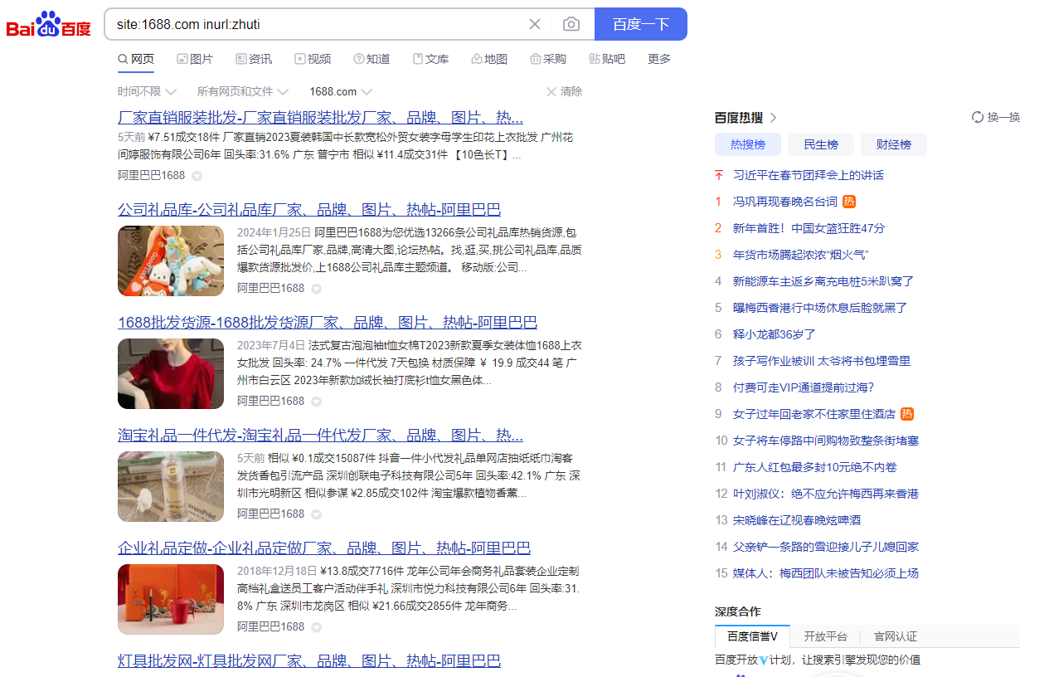
Task: Go to the 地图 tab
Action: click(489, 59)
